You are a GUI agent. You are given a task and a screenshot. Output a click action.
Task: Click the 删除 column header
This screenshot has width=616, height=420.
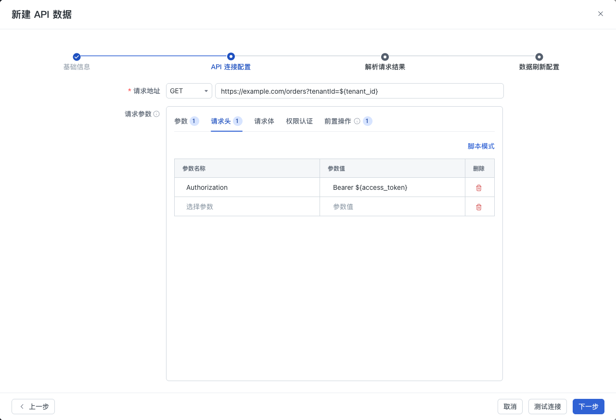pyautogui.click(x=479, y=169)
